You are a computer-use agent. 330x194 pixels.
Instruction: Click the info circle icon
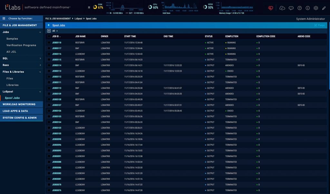click(307, 8)
